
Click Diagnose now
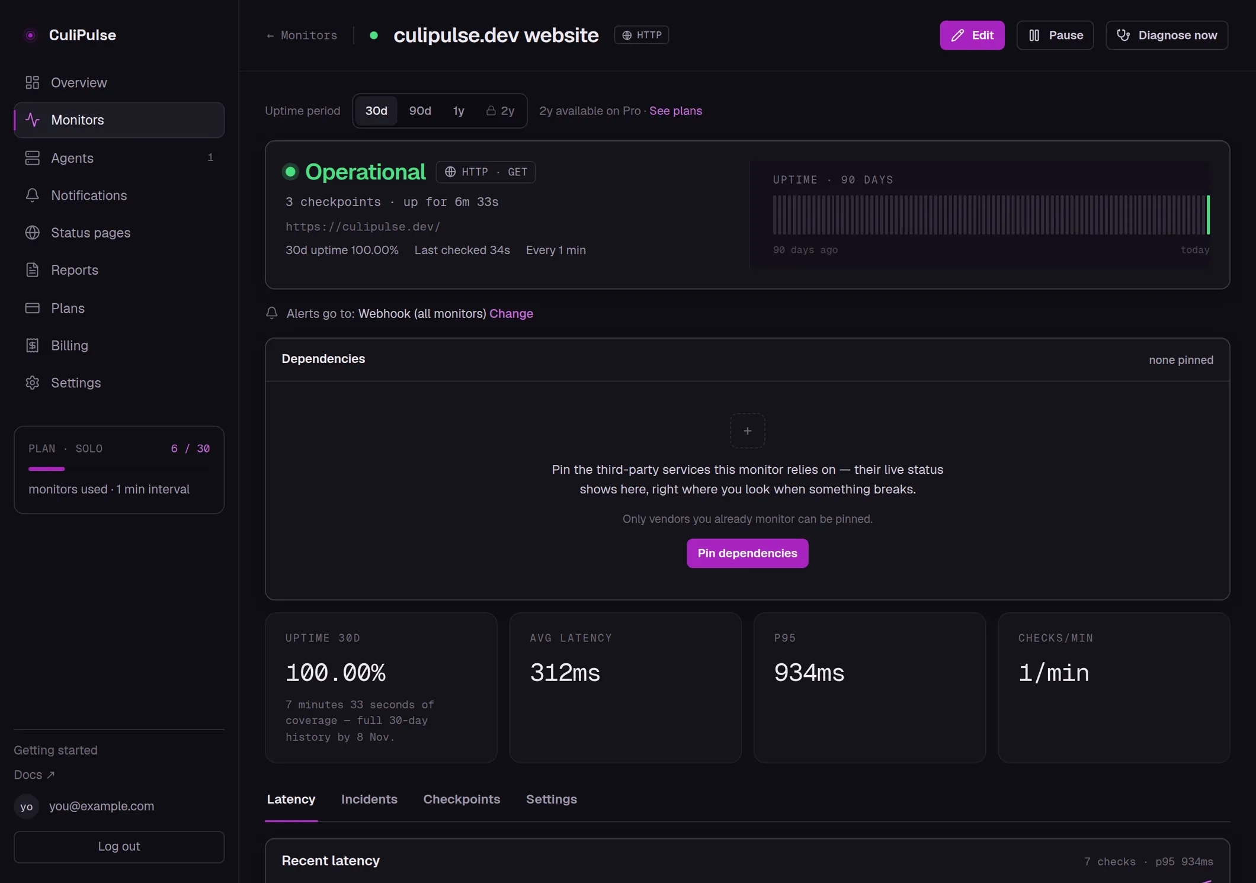[1167, 36]
